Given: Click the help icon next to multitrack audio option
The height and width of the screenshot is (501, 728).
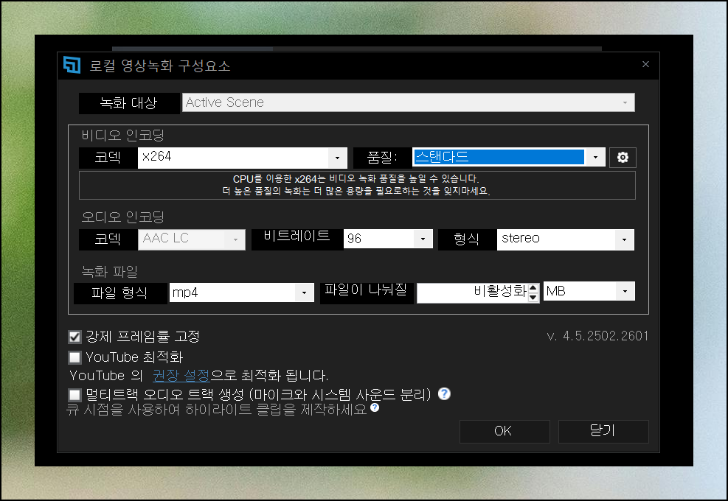Looking at the screenshot, I should click(x=444, y=394).
